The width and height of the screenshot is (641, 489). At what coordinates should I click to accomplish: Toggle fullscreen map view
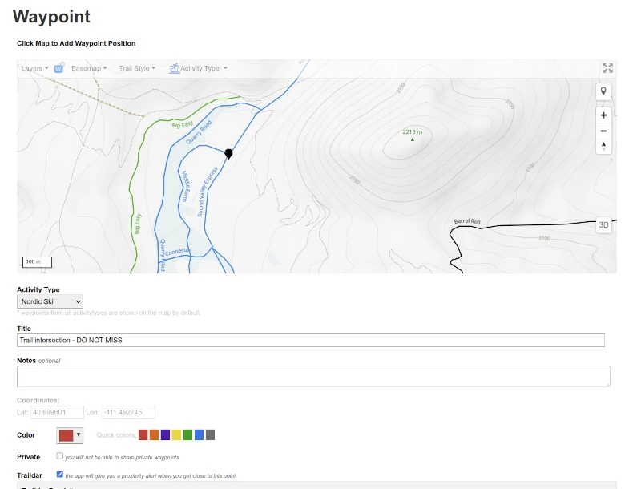click(607, 68)
